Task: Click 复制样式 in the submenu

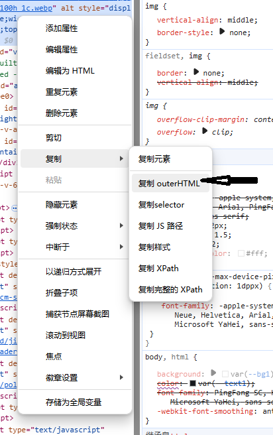Action: 170,247
